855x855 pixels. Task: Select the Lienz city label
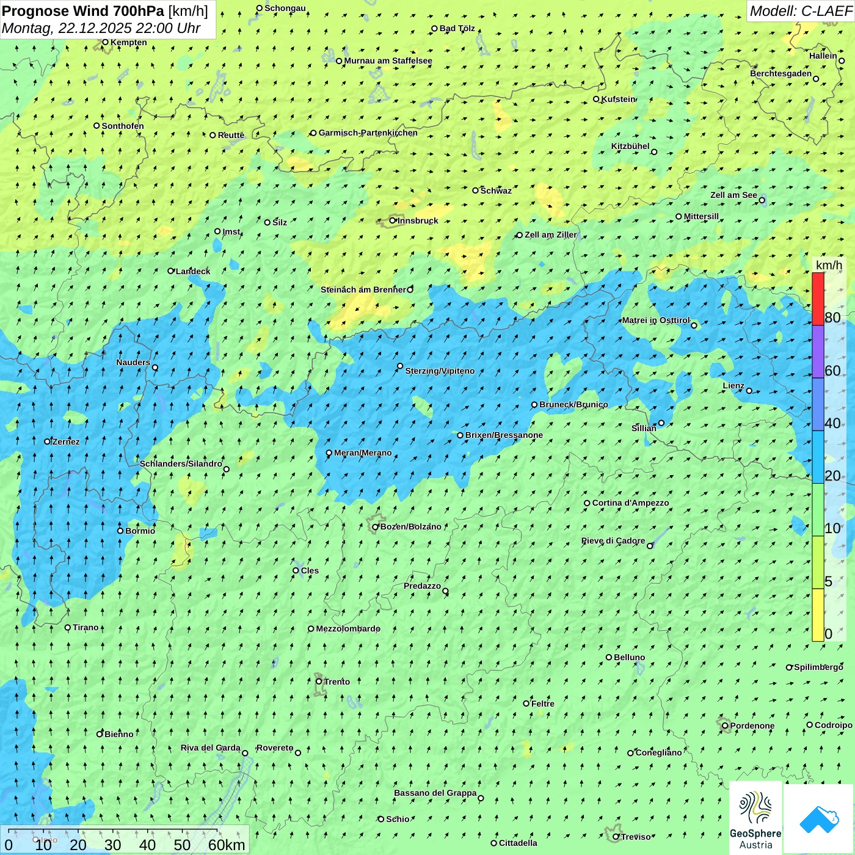[x=733, y=385]
